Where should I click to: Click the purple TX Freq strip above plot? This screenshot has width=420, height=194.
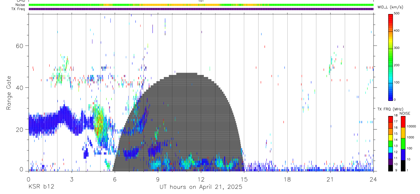click(x=201, y=9)
